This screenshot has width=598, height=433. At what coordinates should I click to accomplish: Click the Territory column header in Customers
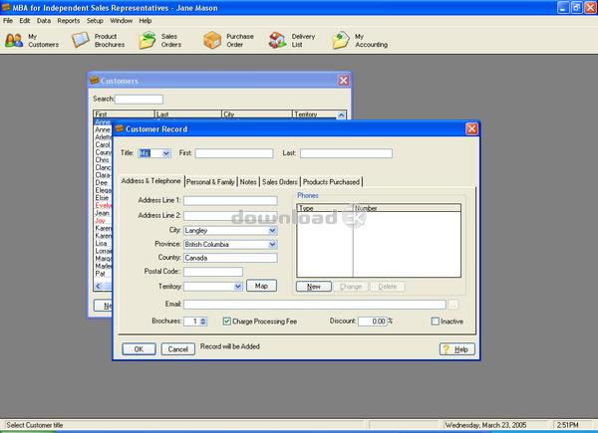[x=314, y=114]
